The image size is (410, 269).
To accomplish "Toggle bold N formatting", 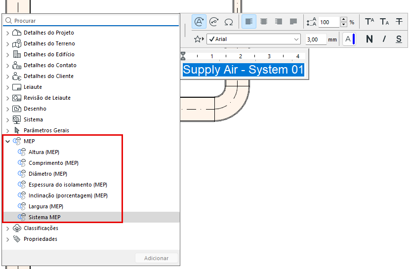I will click(369, 39).
